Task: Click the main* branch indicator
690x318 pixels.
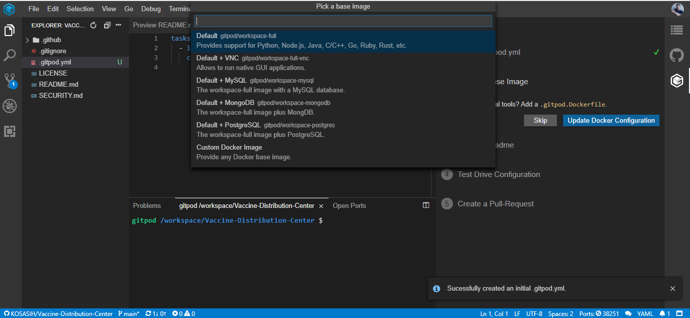Action: click(x=129, y=313)
